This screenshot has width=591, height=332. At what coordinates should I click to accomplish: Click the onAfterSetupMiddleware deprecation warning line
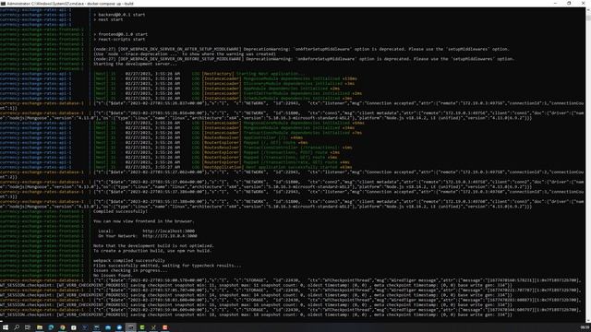point(301,49)
